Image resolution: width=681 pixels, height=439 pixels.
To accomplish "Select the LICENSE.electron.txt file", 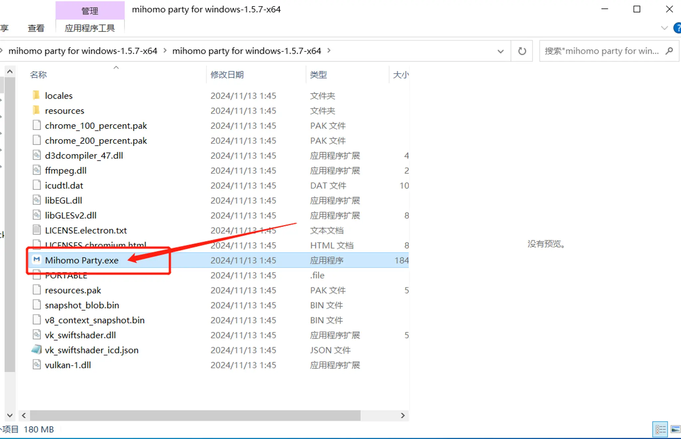I will tap(86, 230).
